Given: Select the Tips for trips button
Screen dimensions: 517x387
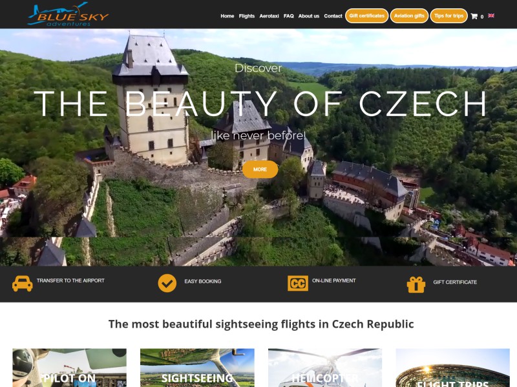Looking at the screenshot, I should tap(448, 15).
